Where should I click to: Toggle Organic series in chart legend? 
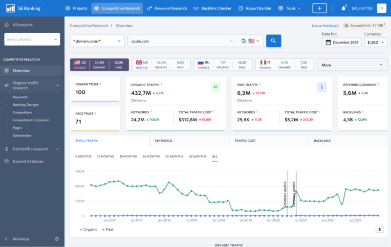click(88, 229)
